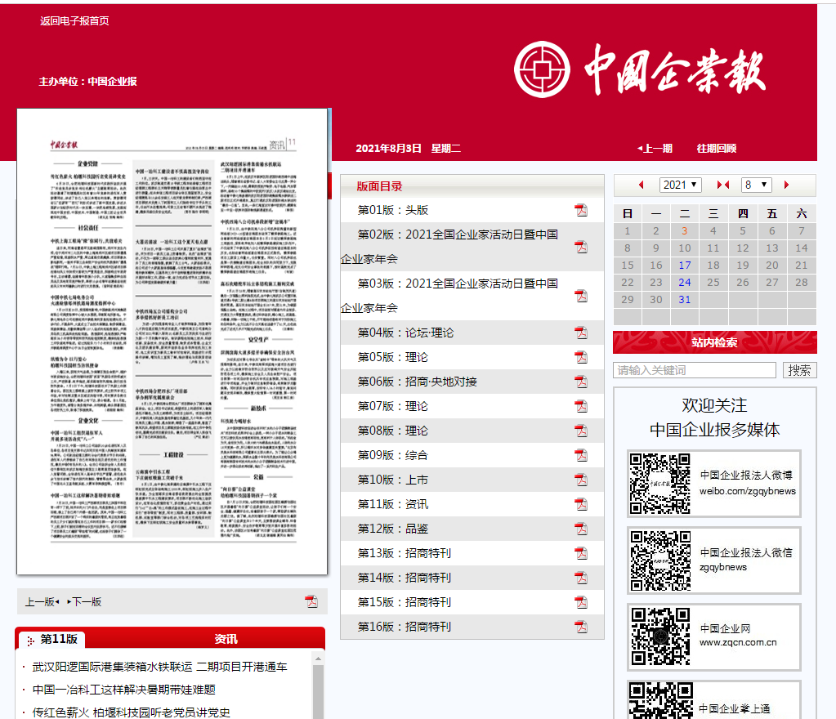Click www.zqcn.com.cn text

(x=738, y=642)
